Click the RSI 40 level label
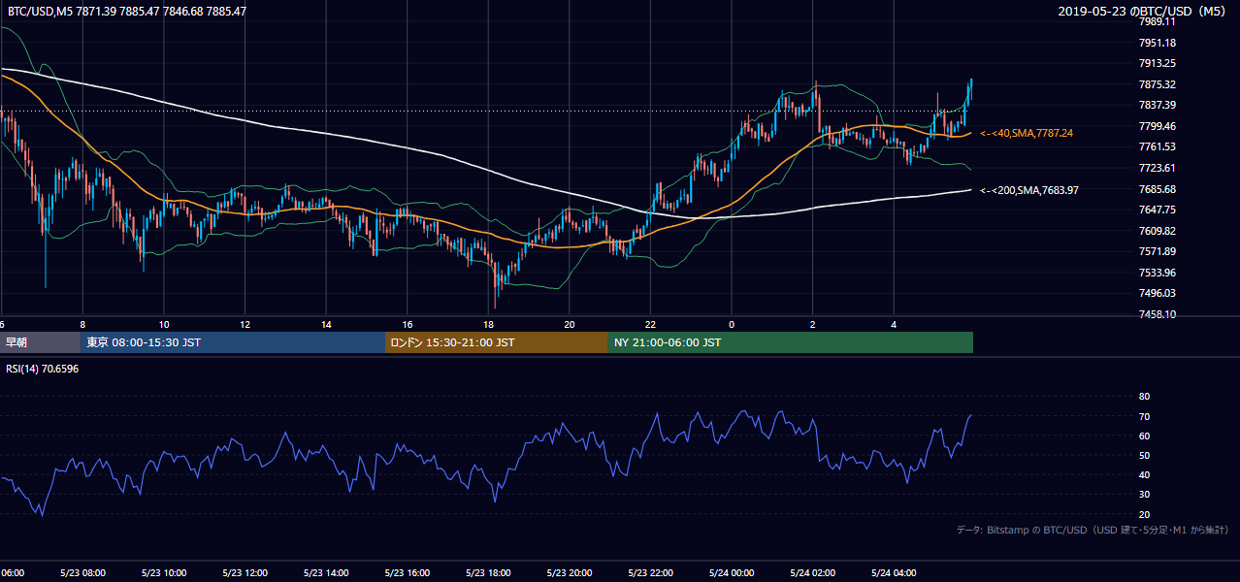The image size is (1240, 582). (x=1144, y=474)
